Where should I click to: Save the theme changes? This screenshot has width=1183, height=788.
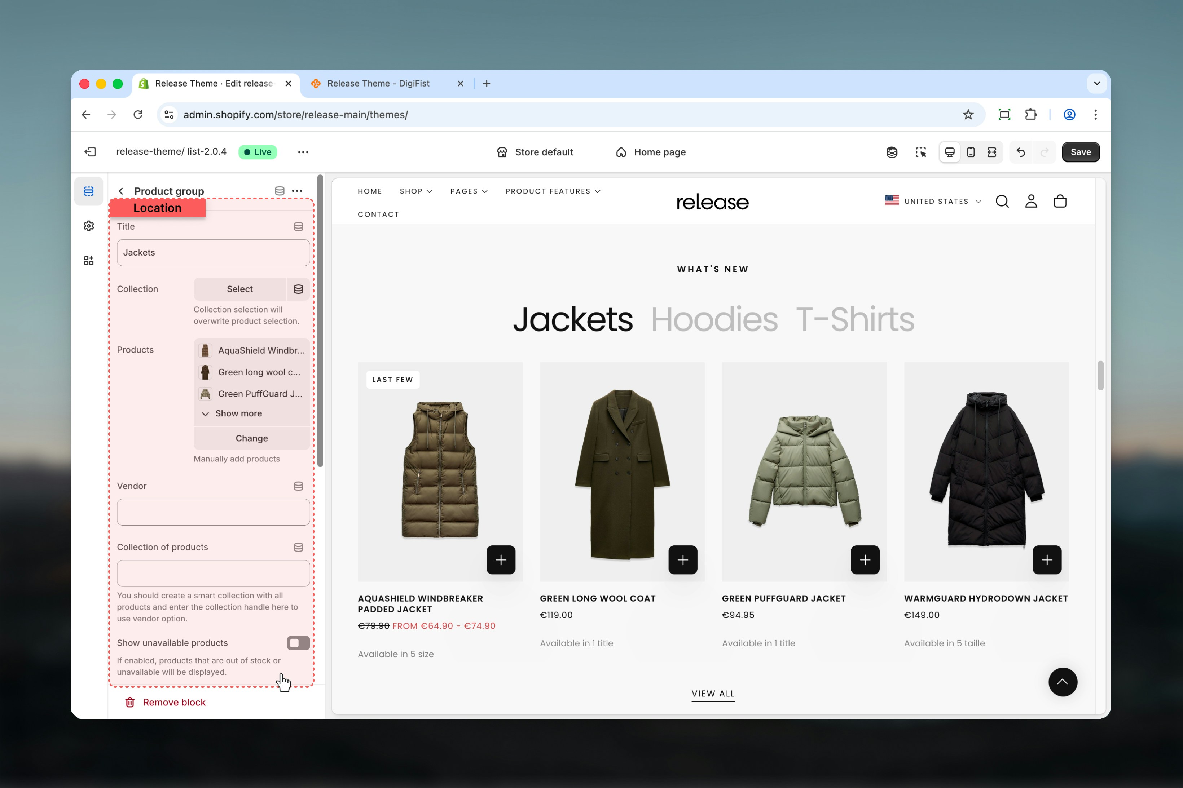[1080, 152]
